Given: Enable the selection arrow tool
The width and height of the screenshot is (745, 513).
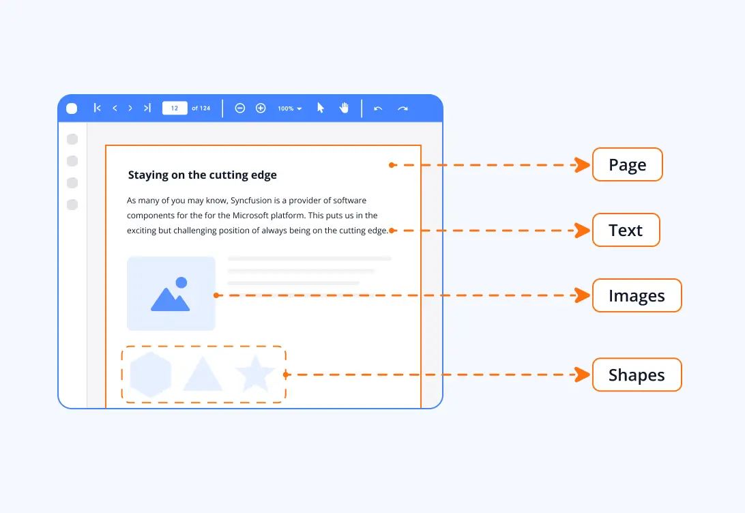Looking at the screenshot, I should [x=320, y=107].
